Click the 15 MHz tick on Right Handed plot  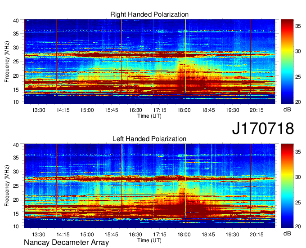pos(16,90)
